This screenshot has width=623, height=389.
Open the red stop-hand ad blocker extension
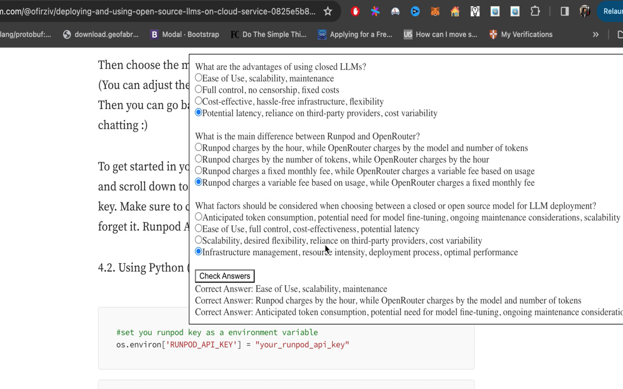click(355, 11)
